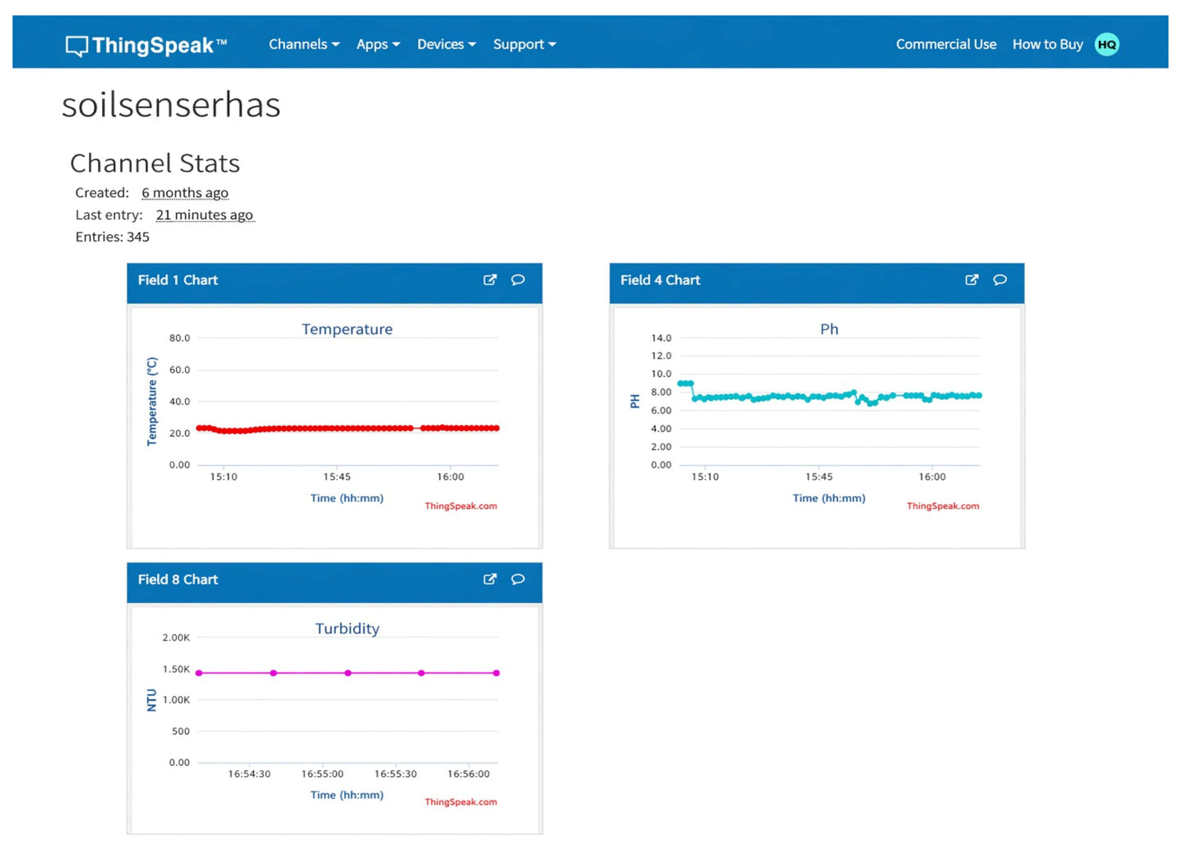Open the HQ user avatar
Screen dimensions: 1182x848
tap(1106, 44)
